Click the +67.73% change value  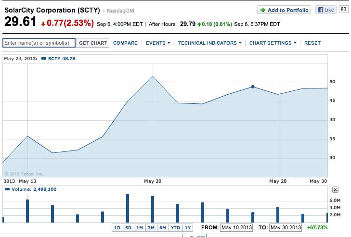pyautogui.click(x=317, y=227)
